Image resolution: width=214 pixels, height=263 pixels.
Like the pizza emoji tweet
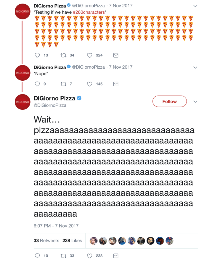click(x=90, y=55)
